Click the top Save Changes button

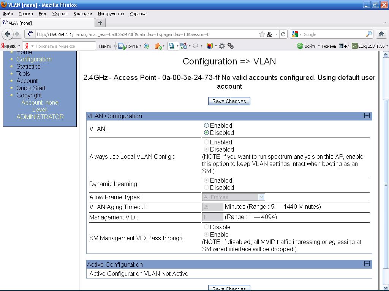(229, 101)
